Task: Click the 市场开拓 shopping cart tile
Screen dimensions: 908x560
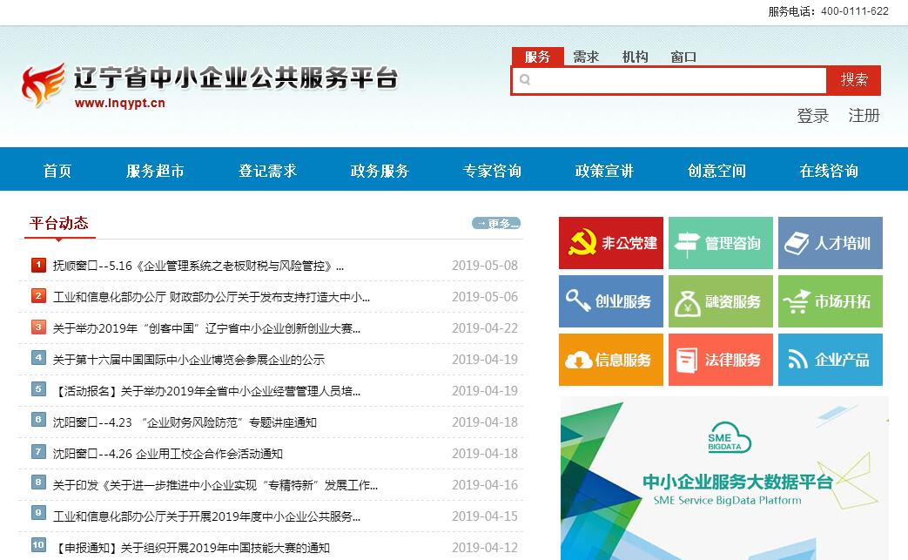Action: pos(830,301)
